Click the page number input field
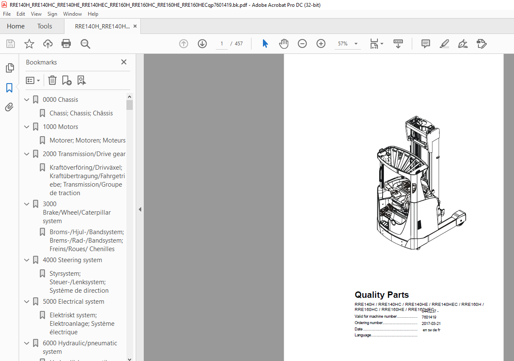 pos(221,44)
